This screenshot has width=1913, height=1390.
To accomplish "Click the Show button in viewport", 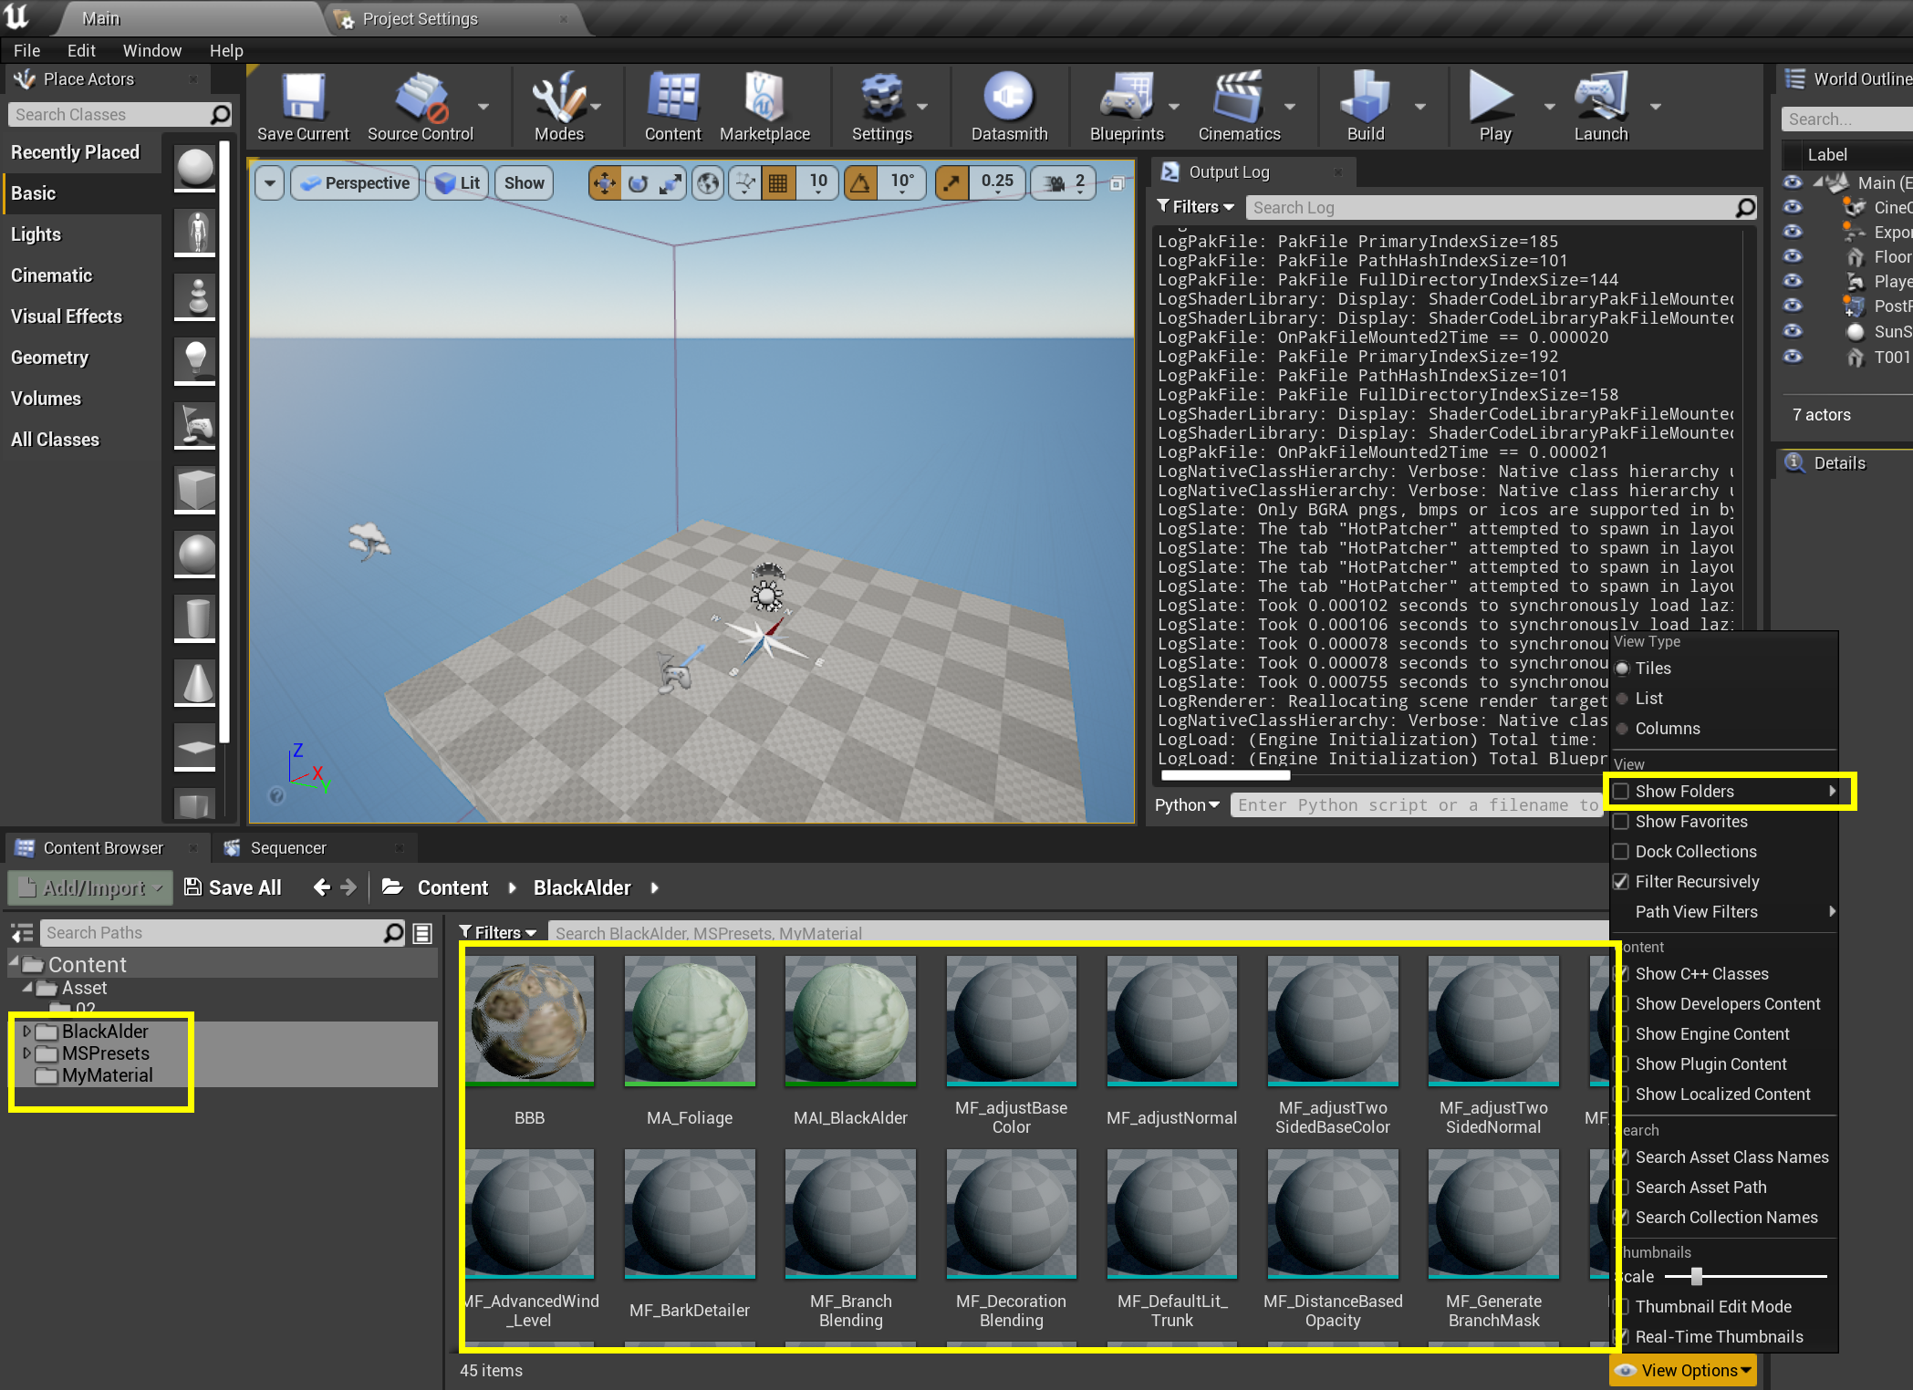I will pos(524,183).
